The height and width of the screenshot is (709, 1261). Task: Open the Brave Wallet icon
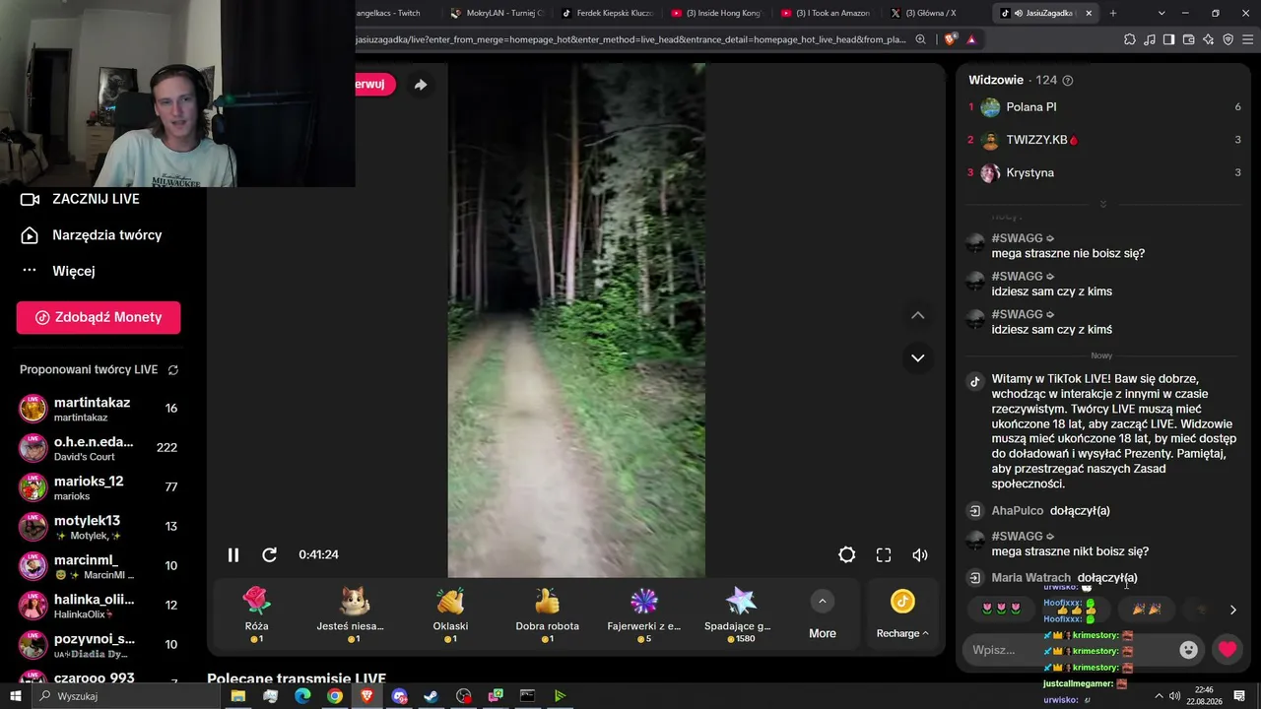click(1189, 39)
